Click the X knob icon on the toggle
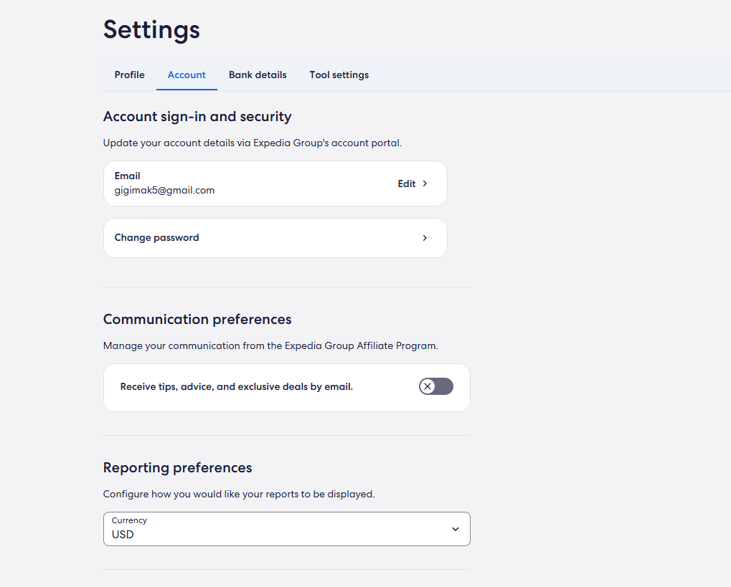 (428, 387)
